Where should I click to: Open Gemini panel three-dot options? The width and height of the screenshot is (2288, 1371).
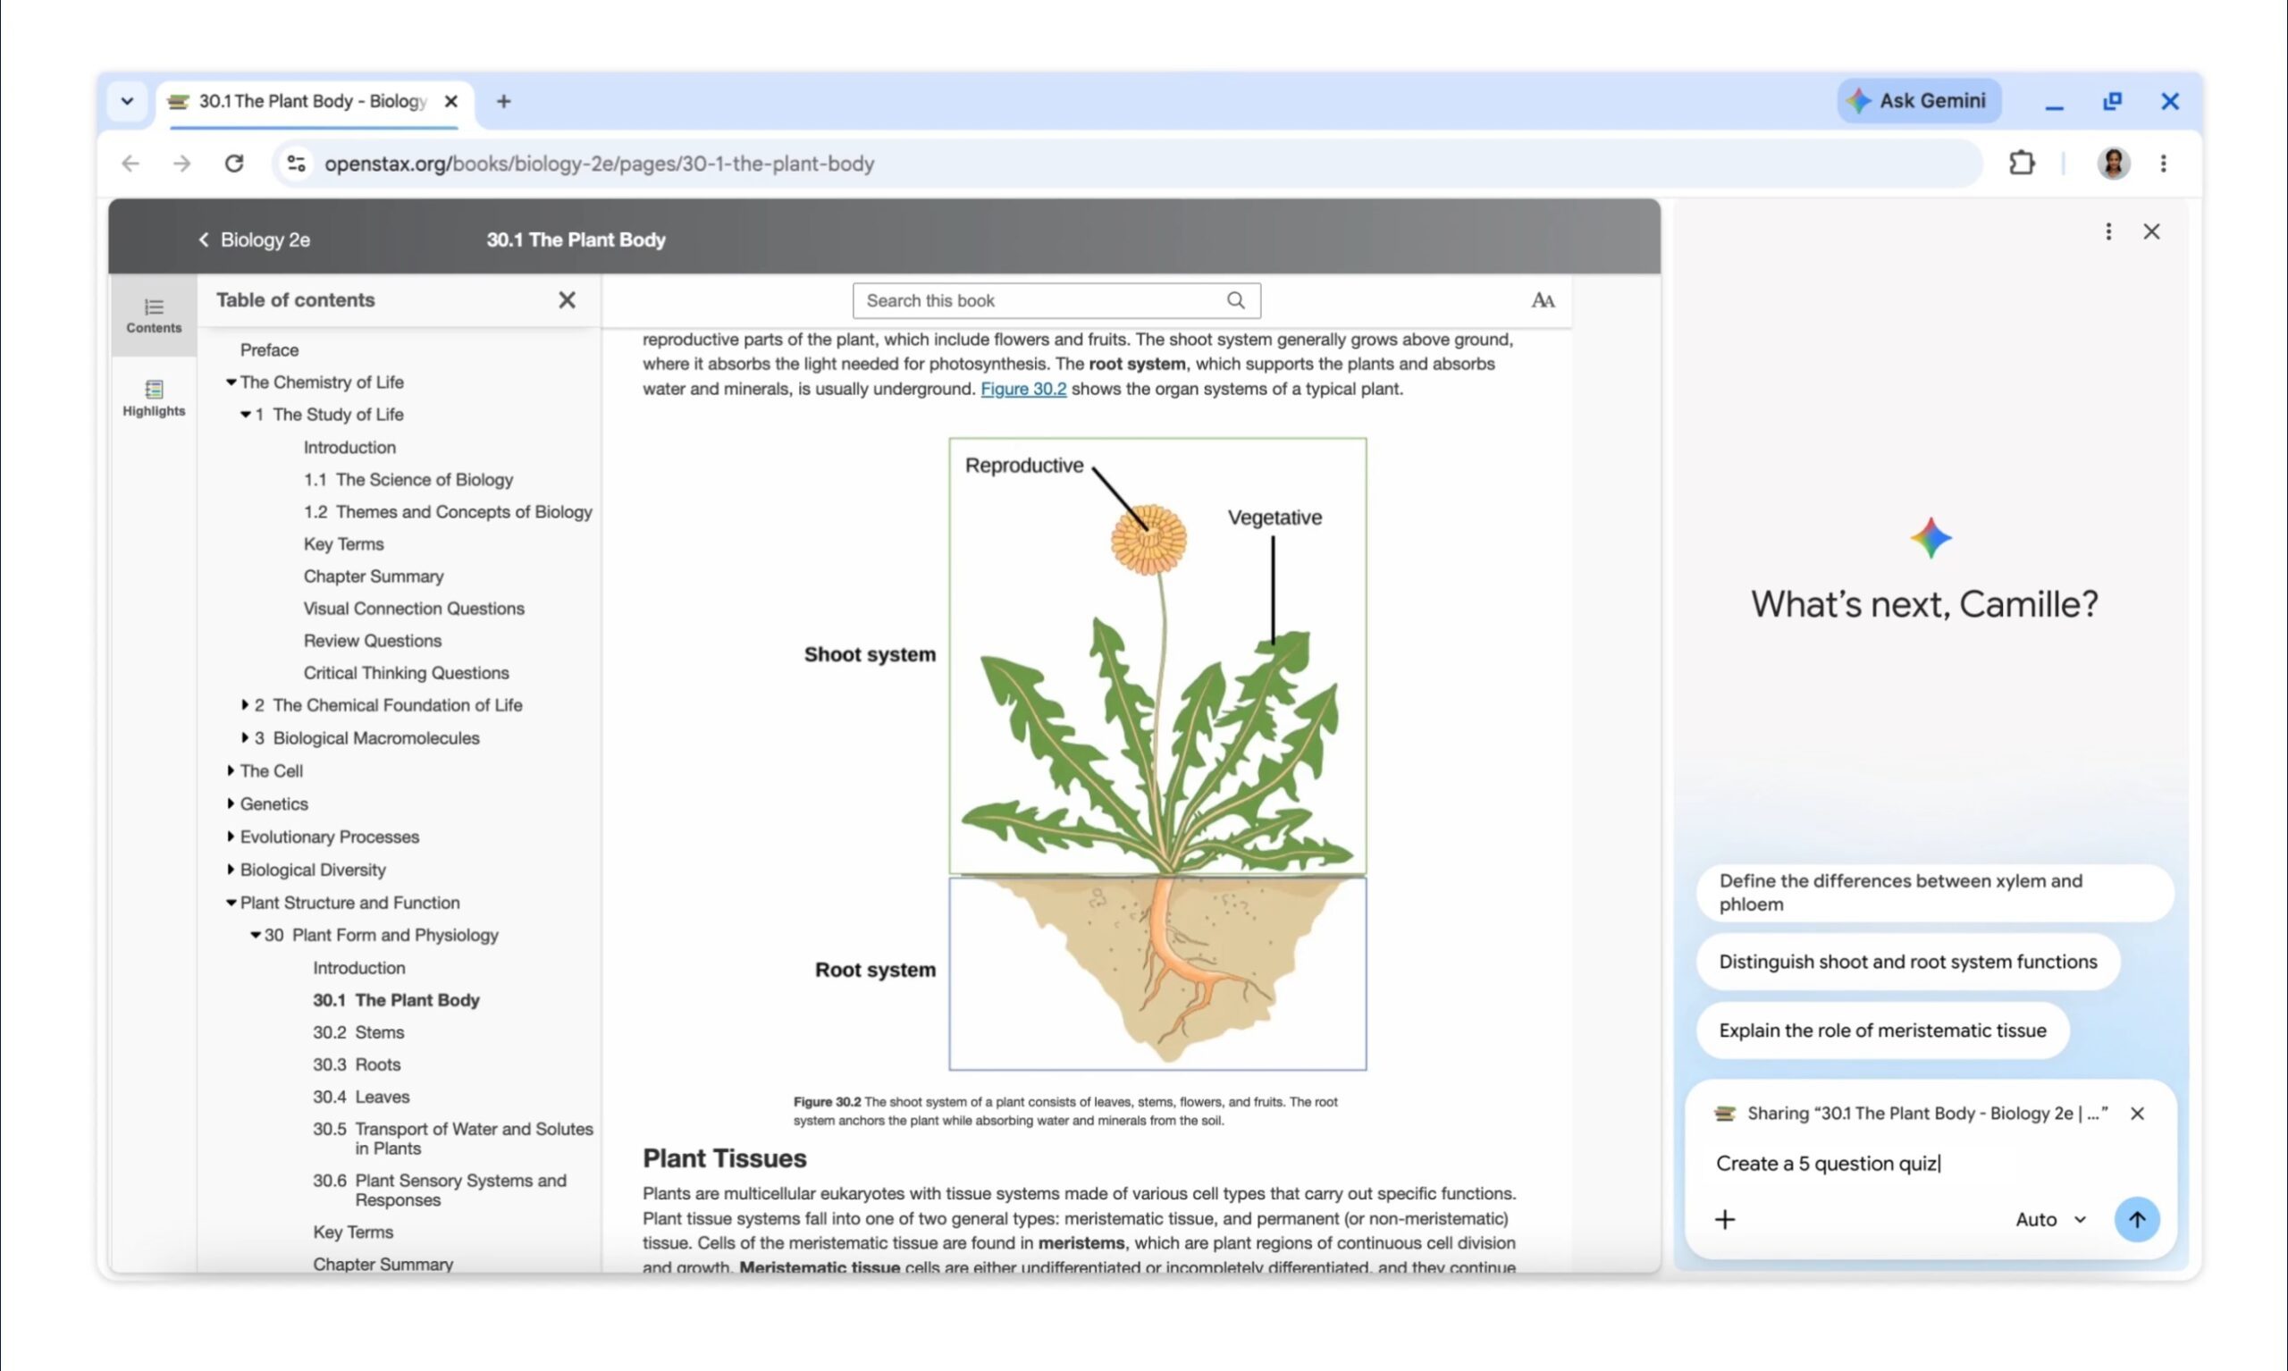pyautogui.click(x=2107, y=231)
